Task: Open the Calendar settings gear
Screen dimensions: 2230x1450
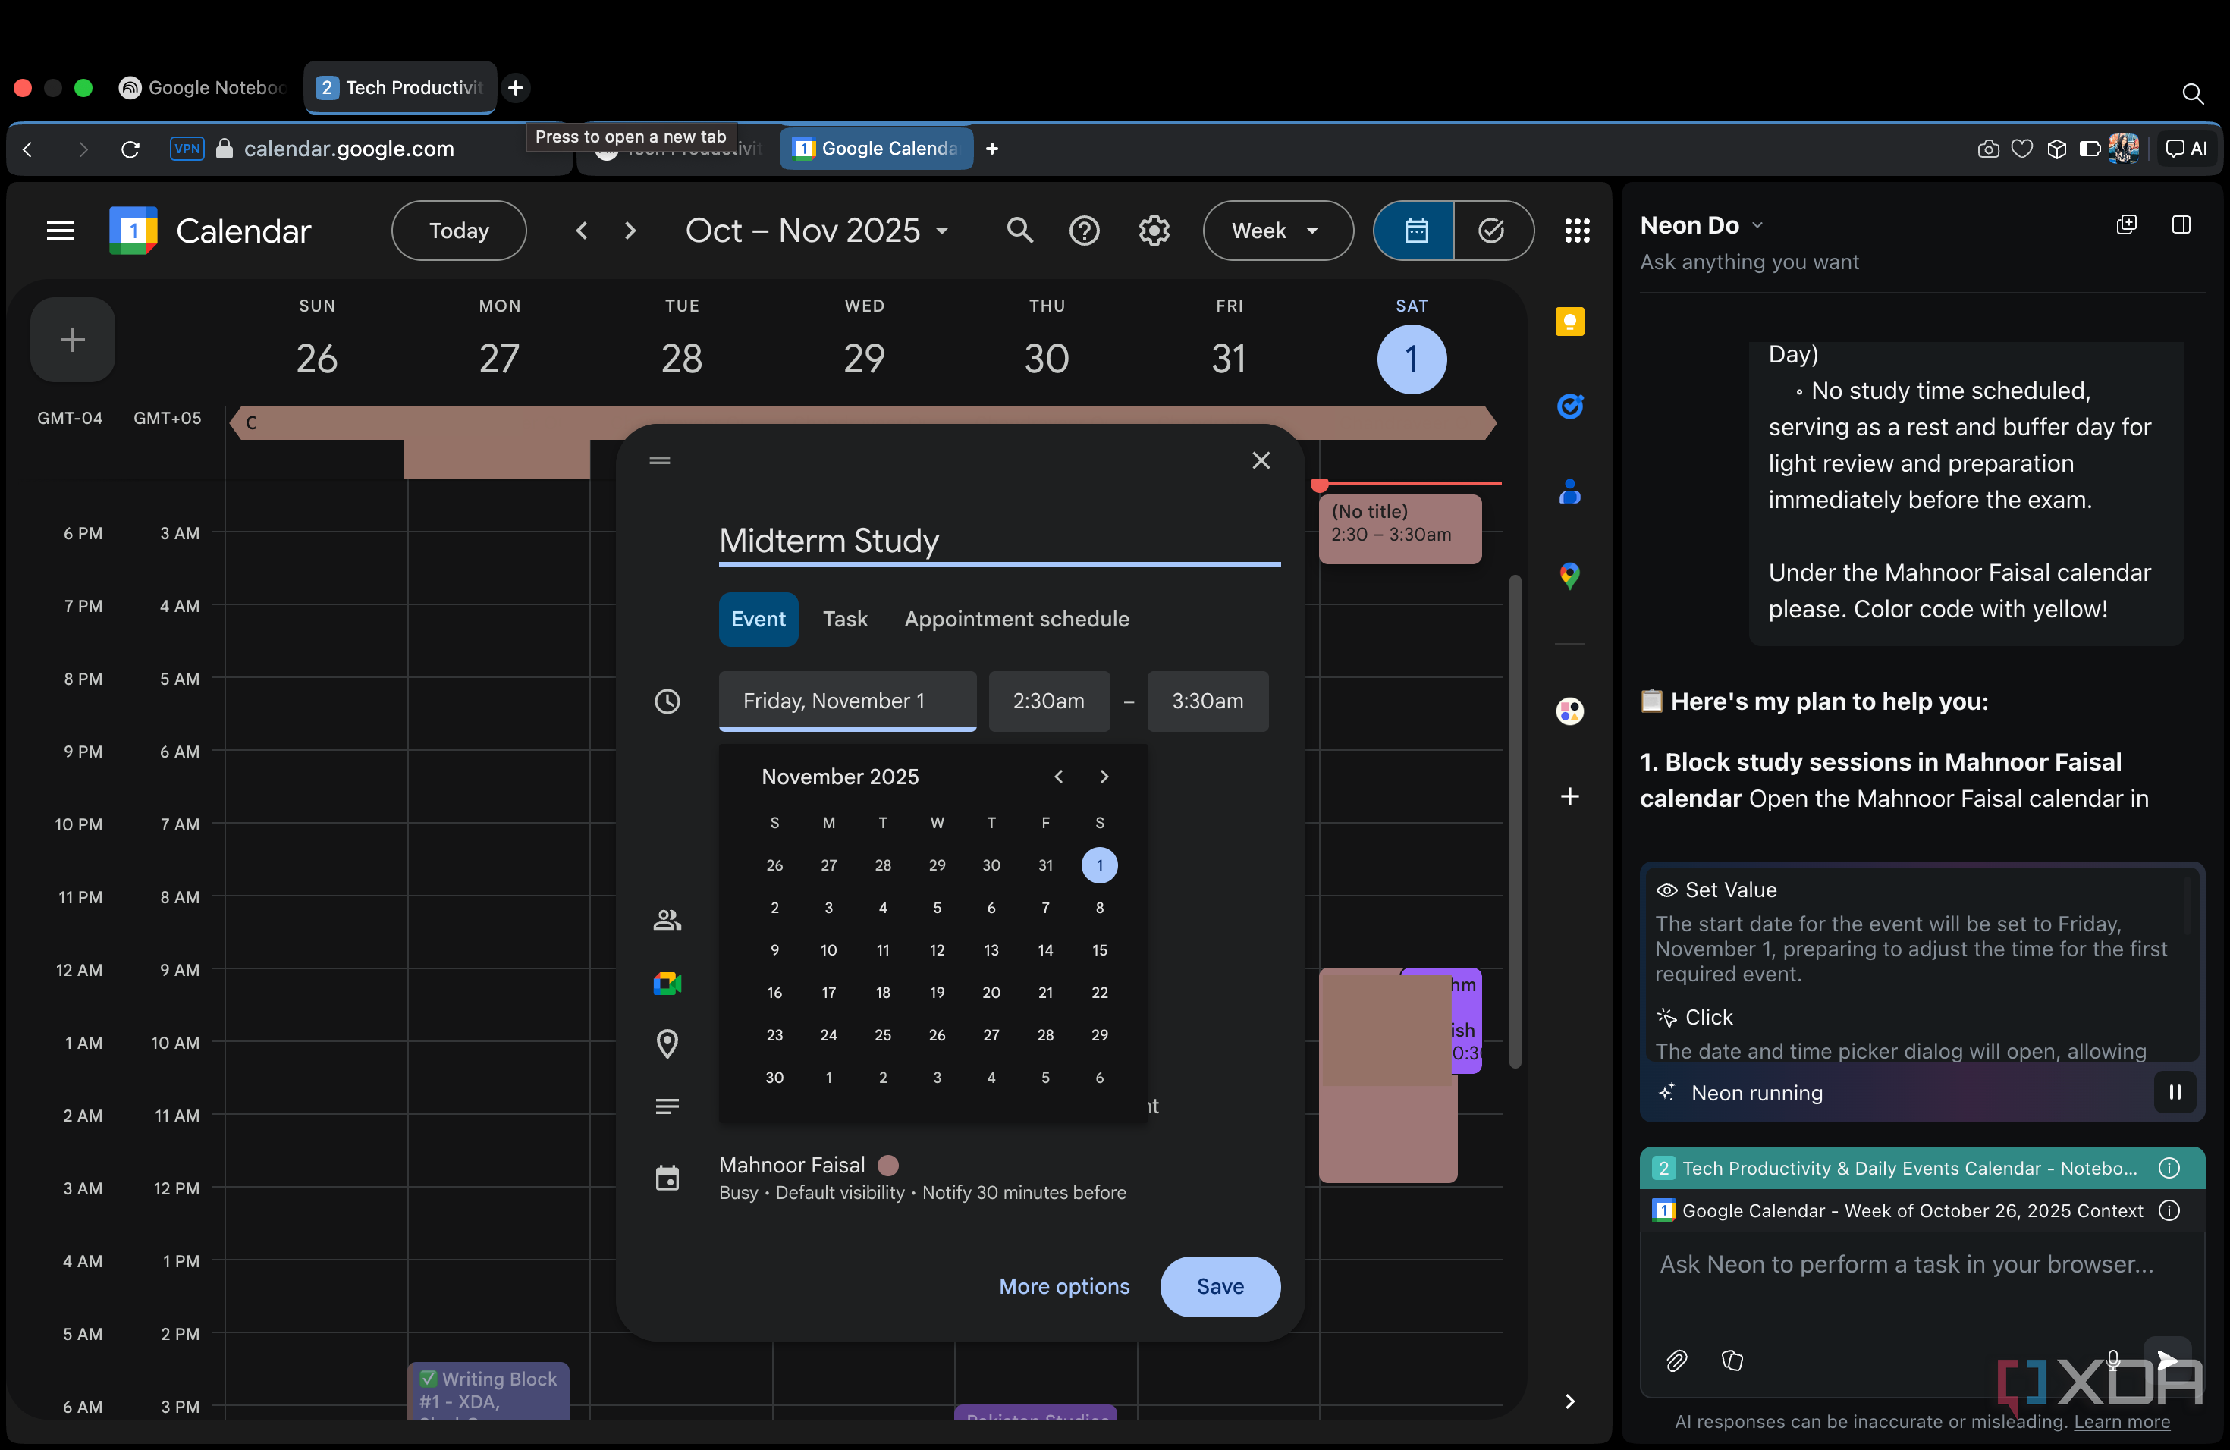Action: (x=1154, y=231)
